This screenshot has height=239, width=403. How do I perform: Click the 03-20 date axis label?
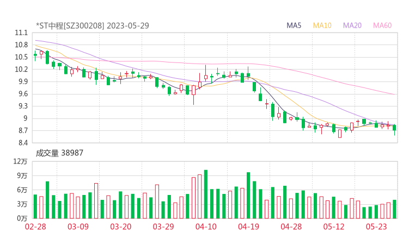(x=121, y=227)
